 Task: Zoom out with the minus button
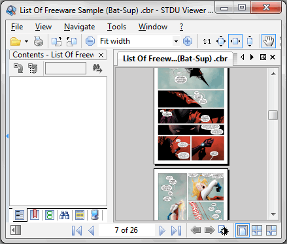90,41
